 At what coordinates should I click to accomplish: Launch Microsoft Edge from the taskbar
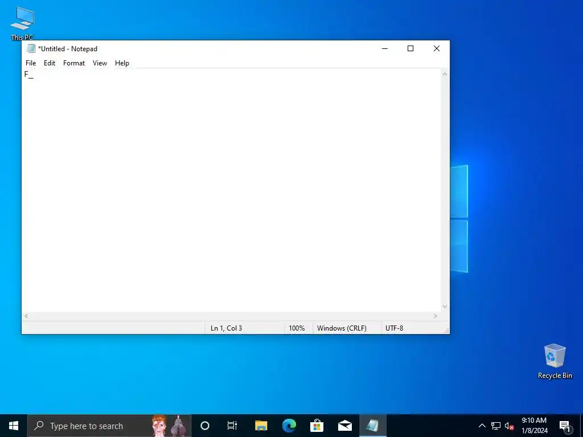[x=289, y=426]
